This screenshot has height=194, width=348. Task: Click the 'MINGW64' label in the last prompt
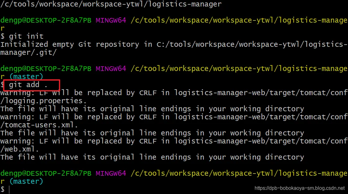[x=111, y=173]
